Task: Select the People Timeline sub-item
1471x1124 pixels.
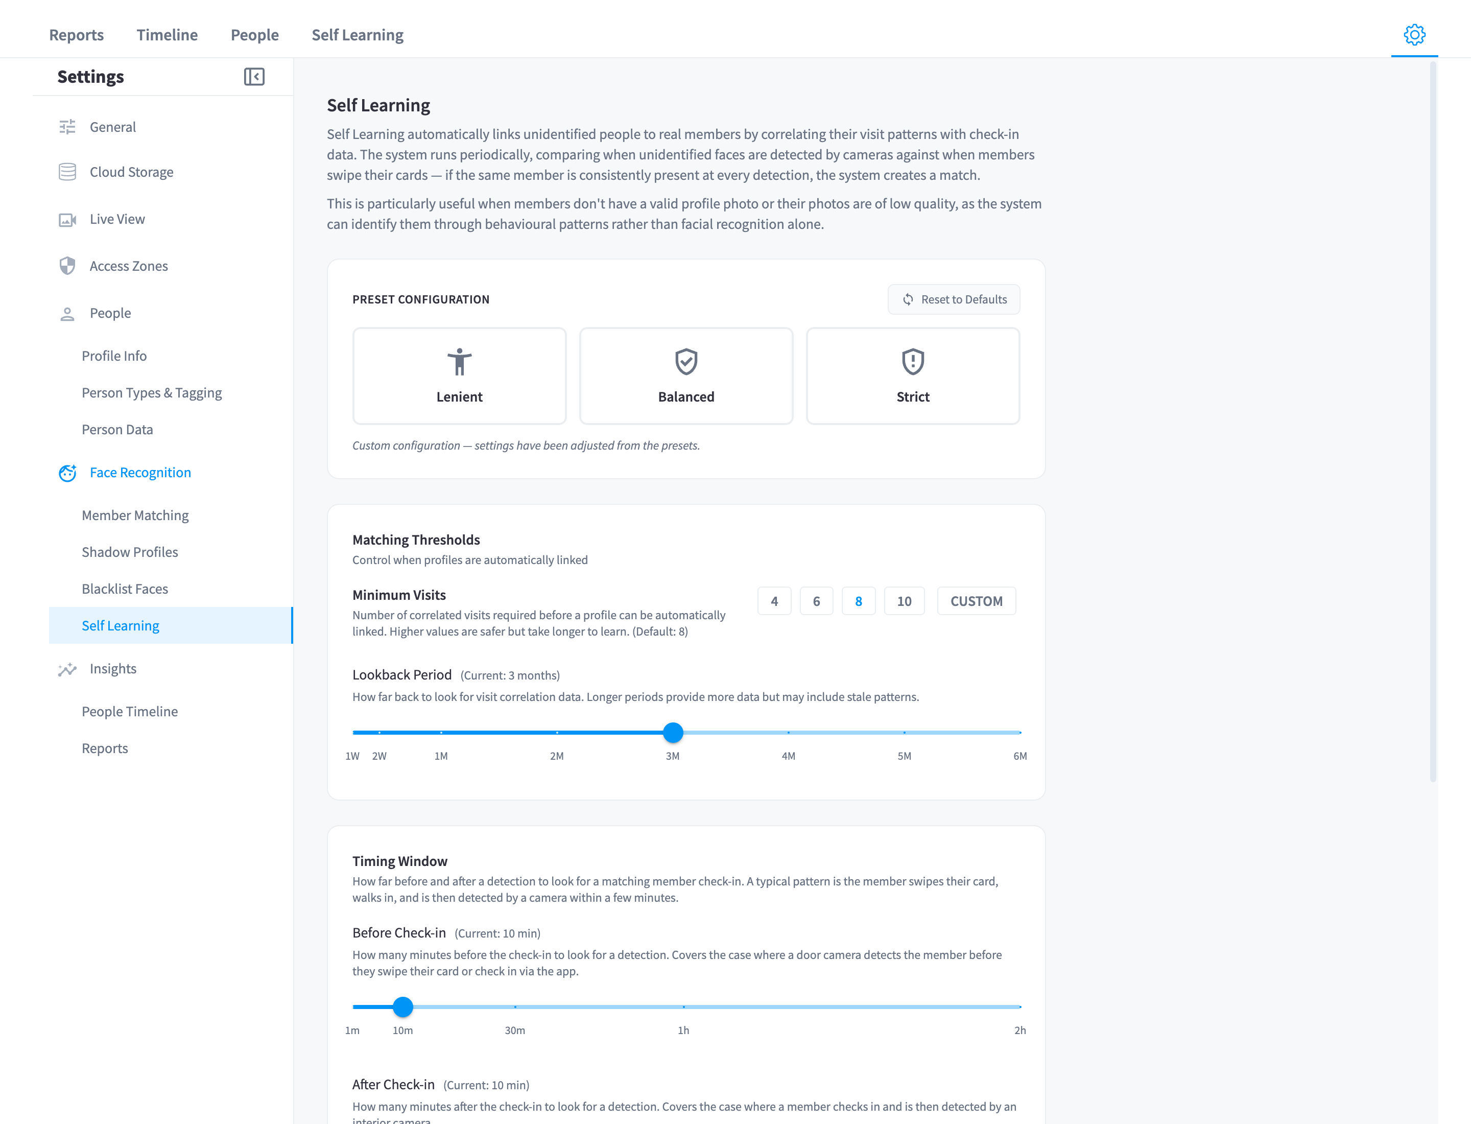Action: pos(130,712)
